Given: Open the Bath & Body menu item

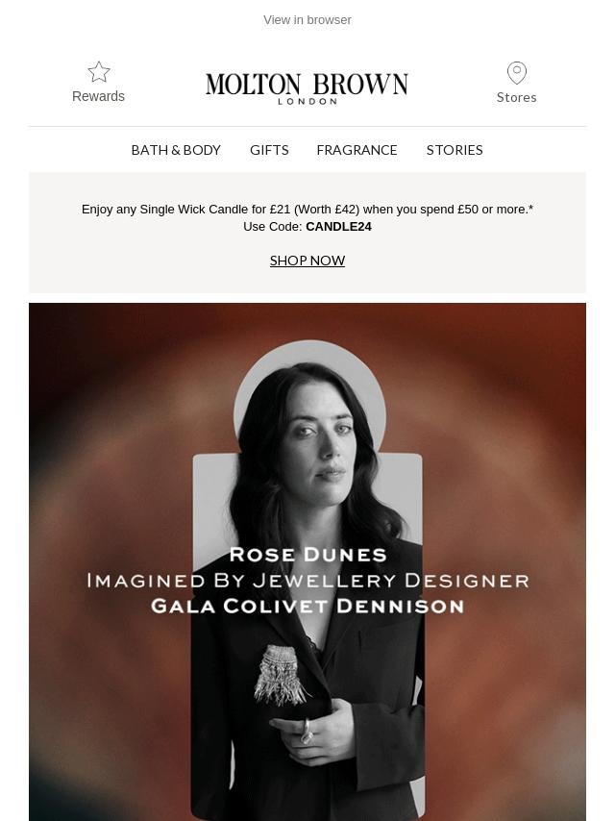Looking at the screenshot, I should click(x=176, y=150).
